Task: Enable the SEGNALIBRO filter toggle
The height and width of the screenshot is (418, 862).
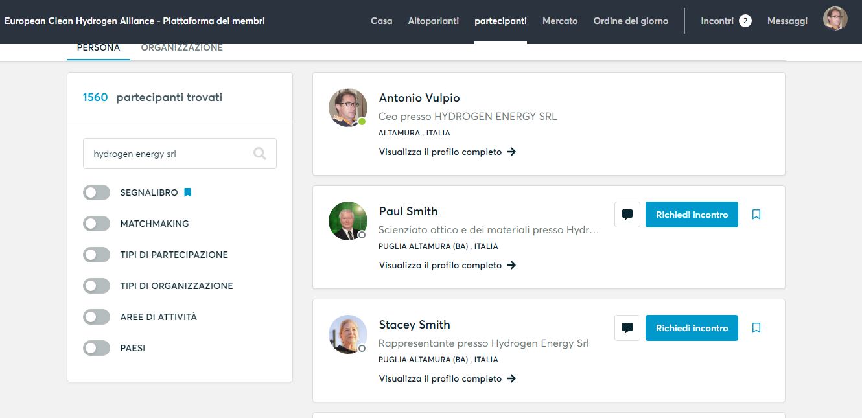Action: (x=97, y=192)
